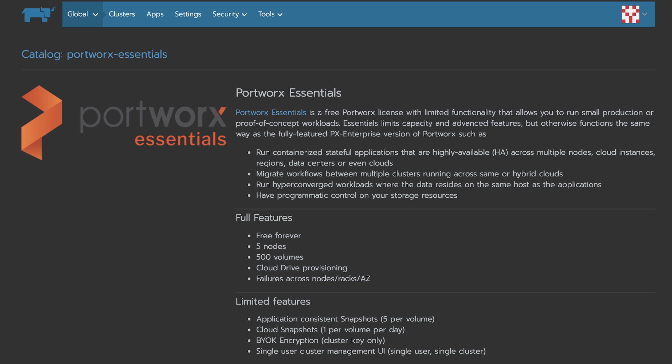Viewport: 672px width, 364px height.
Task: Open the Apps menu item
Action: [x=155, y=14]
